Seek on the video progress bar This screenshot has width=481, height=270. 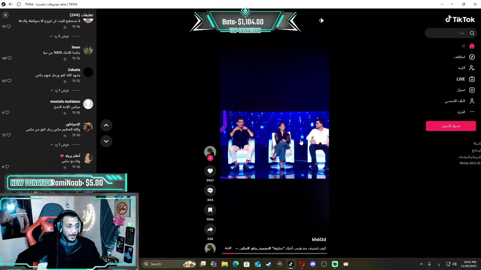tap(275, 253)
